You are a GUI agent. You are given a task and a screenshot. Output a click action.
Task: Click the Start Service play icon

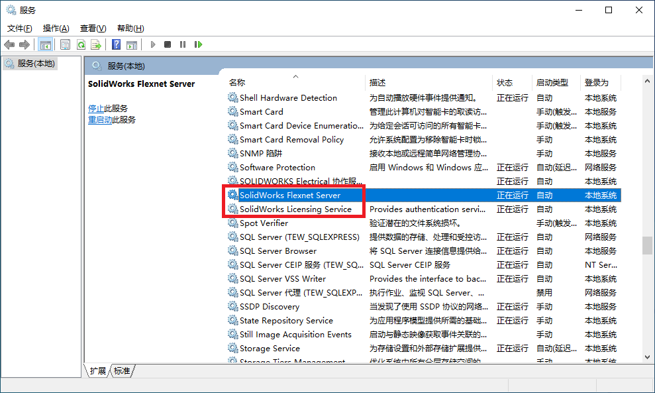click(x=153, y=44)
